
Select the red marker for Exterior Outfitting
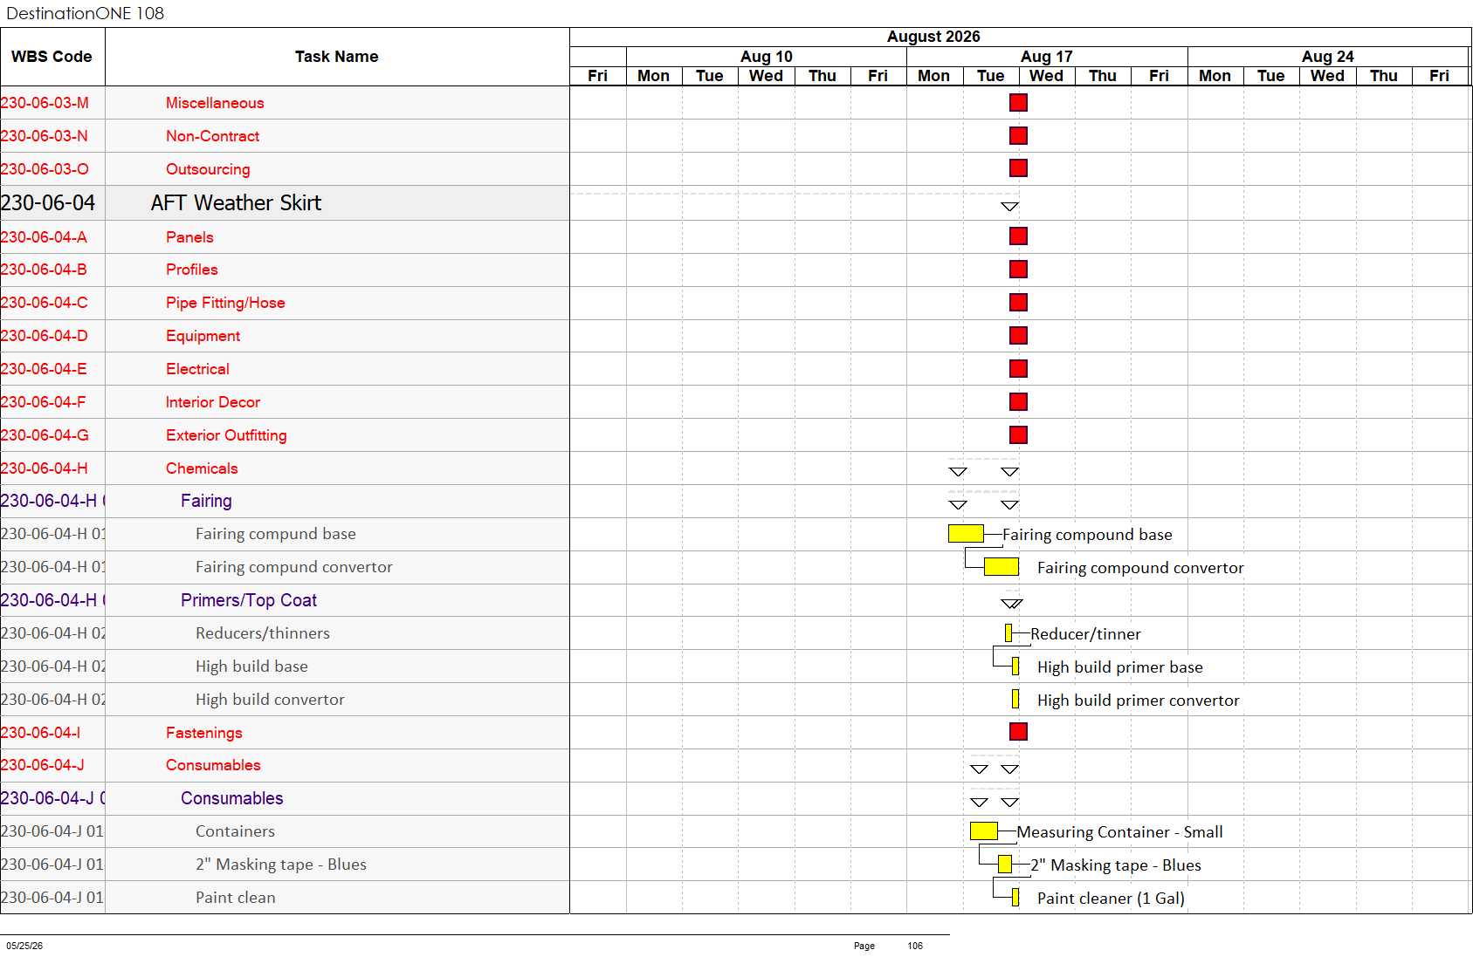(x=1018, y=434)
